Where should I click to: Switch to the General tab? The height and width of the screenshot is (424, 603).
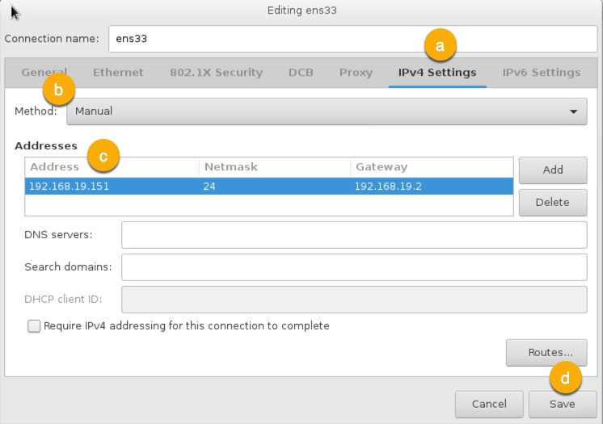pos(44,73)
